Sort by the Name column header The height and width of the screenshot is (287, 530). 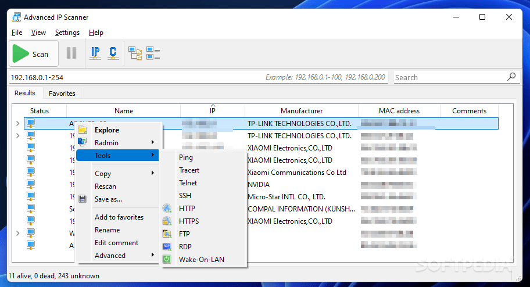tap(124, 110)
